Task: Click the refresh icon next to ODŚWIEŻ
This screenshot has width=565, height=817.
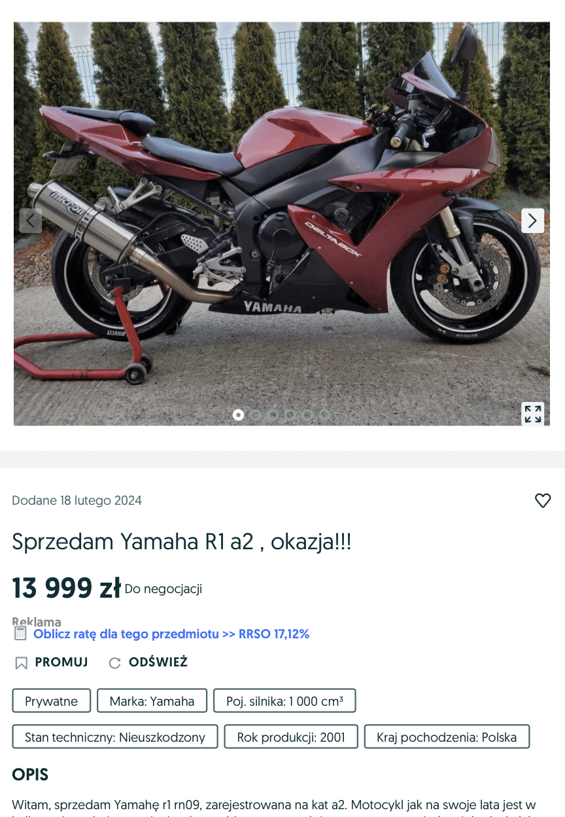Action: pyautogui.click(x=114, y=663)
